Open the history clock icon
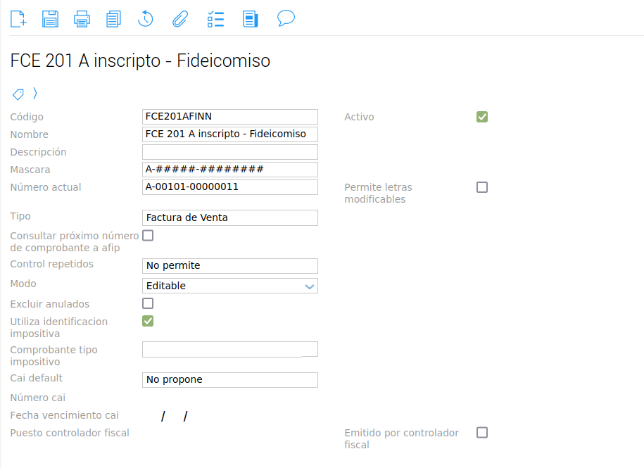 146,18
